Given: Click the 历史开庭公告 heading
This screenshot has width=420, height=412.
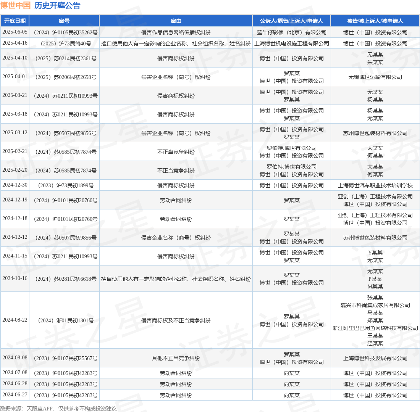Looking at the screenshot, I should point(57,5).
